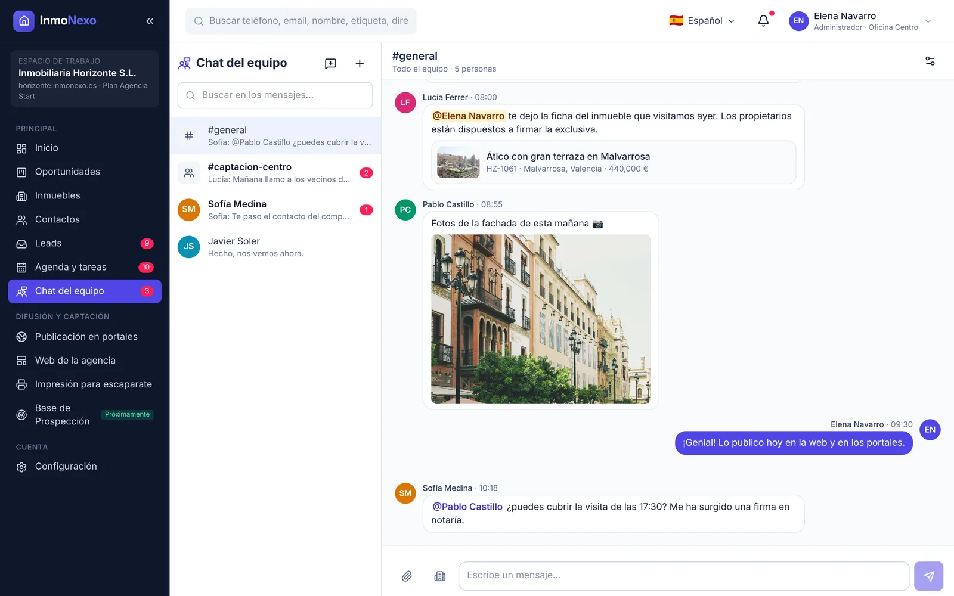
Task: Click Pablo Castillo's PC avatar
Action: pyautogui.click(x=405, y=210)
